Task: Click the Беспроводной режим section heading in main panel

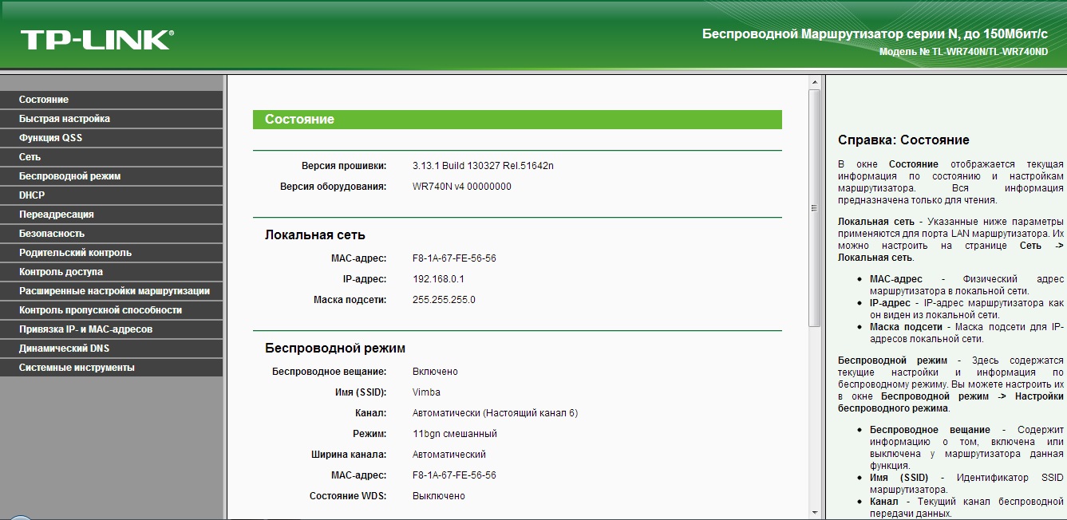Action: coord(335,349)
